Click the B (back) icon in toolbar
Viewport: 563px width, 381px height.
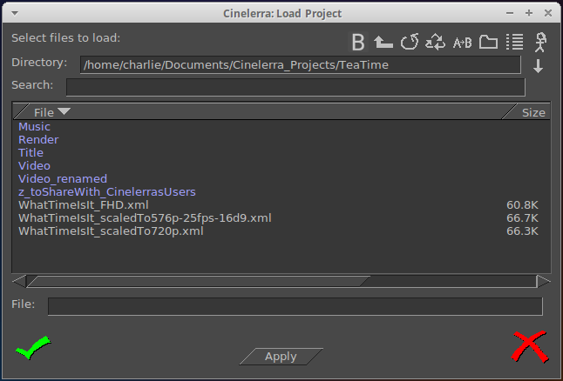click(357, 42)
